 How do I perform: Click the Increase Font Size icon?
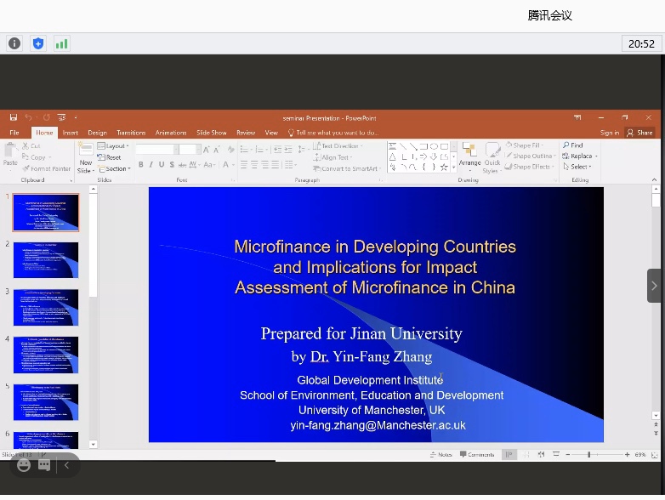click(x=206, y=150)
